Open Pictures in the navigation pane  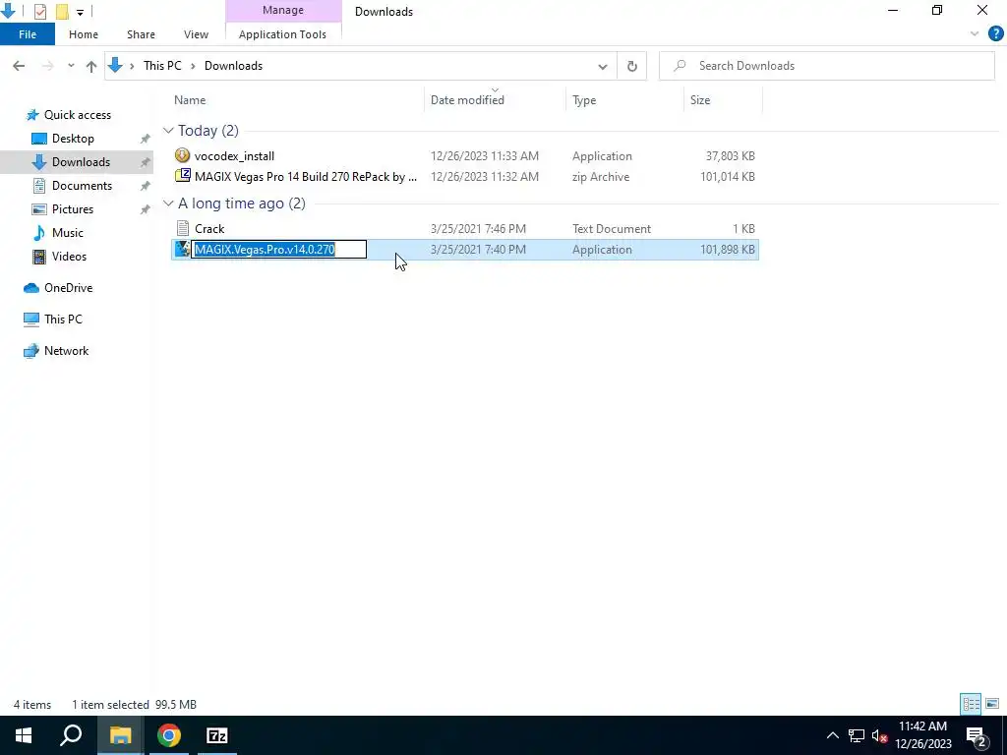(73, 209)
